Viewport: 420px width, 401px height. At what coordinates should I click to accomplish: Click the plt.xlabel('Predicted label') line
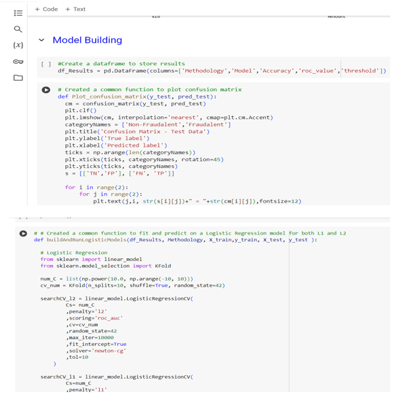pos(116,145)
